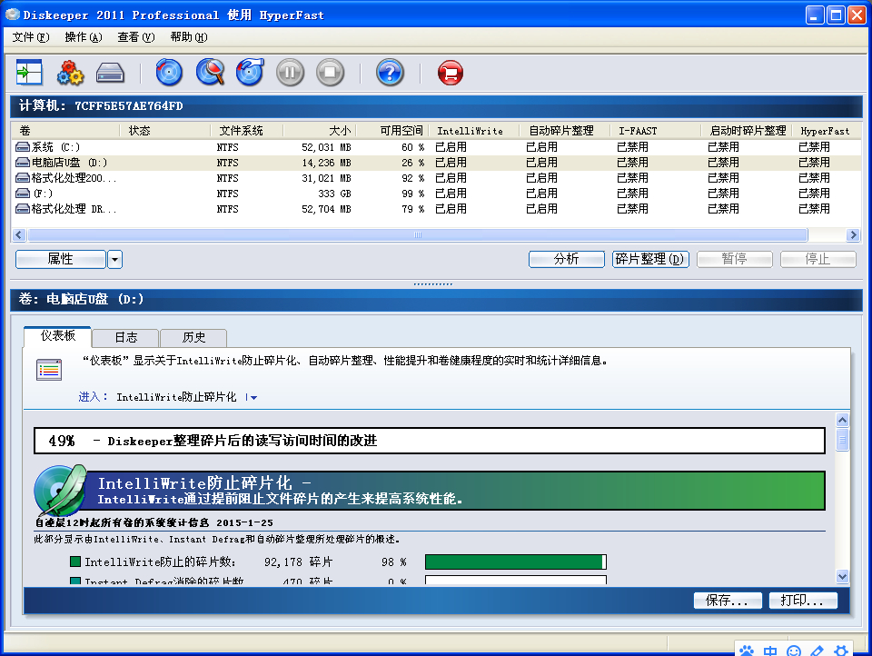Image resolution: width=872 pixels, height=656 pixels.
Task: Click the 打印... button
Action: (x=803, y=601)
